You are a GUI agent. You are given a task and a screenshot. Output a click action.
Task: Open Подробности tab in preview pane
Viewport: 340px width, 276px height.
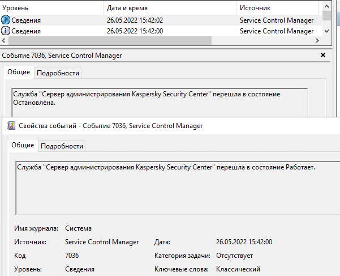click(58, 73)
